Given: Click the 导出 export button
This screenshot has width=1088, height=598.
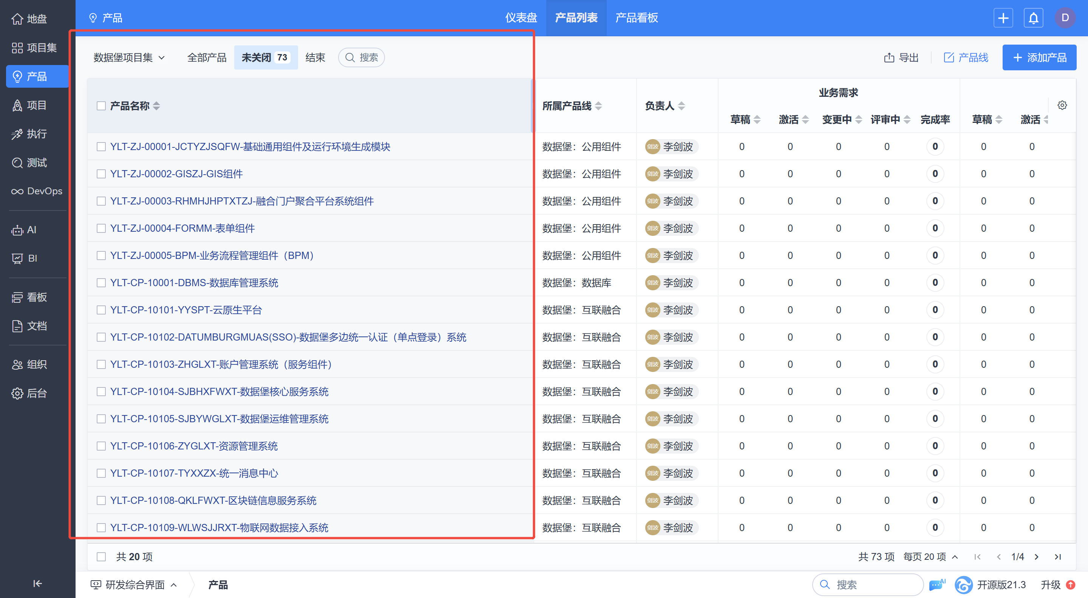Looking at the screenshot, I should pyautogui.click(x=902, y=57).
